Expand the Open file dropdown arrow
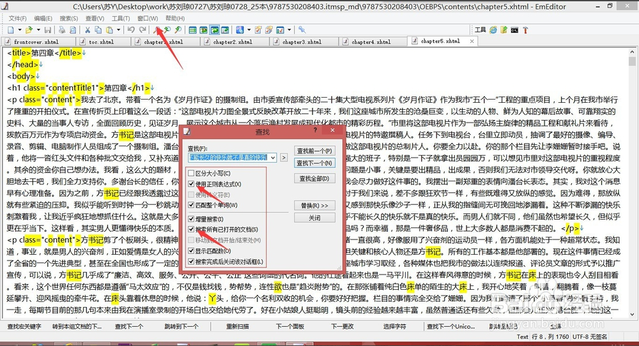The width and height of the screenshot is (639, 346). [38, 30]
